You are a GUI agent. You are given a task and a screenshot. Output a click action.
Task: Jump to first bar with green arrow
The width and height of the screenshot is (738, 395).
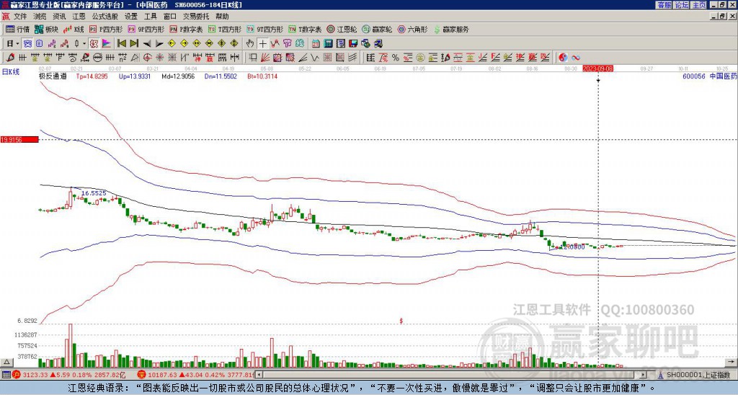click(121, 43)
